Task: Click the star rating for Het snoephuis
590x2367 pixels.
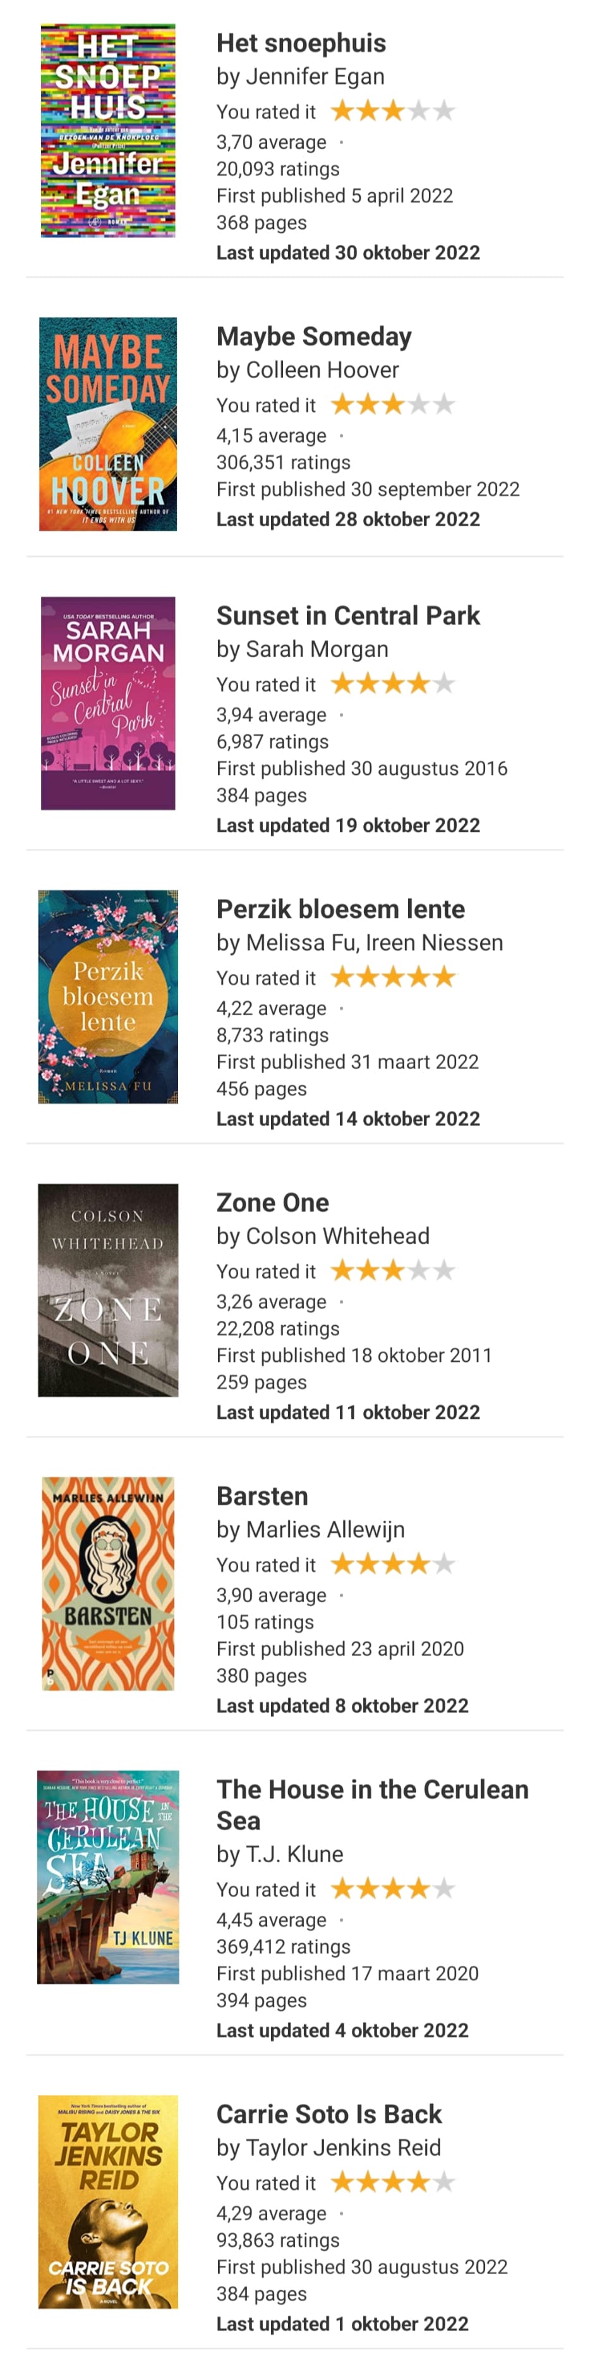Action: point(393,111)
